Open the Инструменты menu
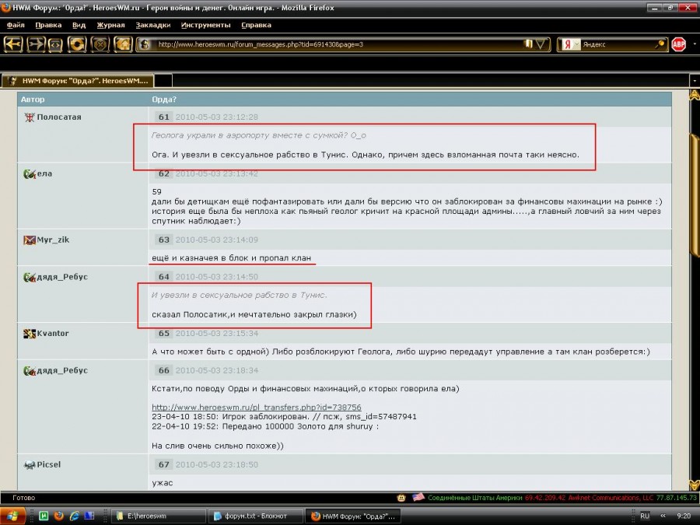 click(205, 25)
